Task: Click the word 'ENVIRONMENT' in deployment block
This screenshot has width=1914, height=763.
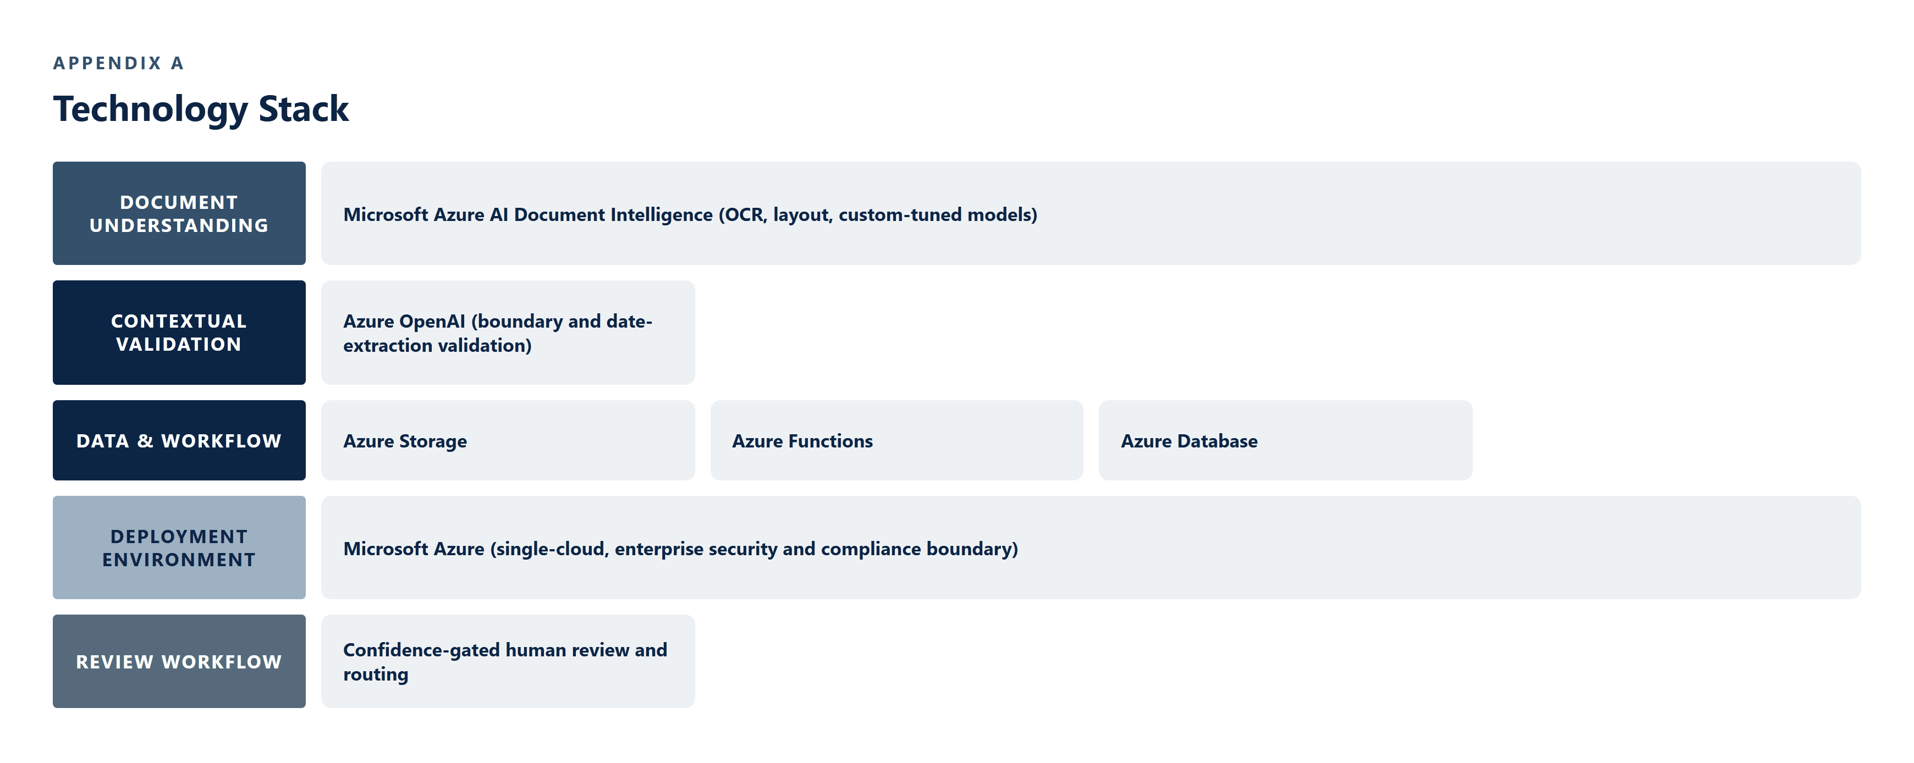Action: pyautogui.click(x=179, y=560)
